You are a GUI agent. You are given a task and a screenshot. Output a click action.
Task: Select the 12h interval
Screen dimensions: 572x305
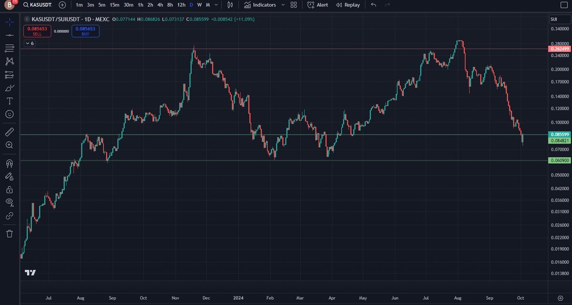click(181, 5)
